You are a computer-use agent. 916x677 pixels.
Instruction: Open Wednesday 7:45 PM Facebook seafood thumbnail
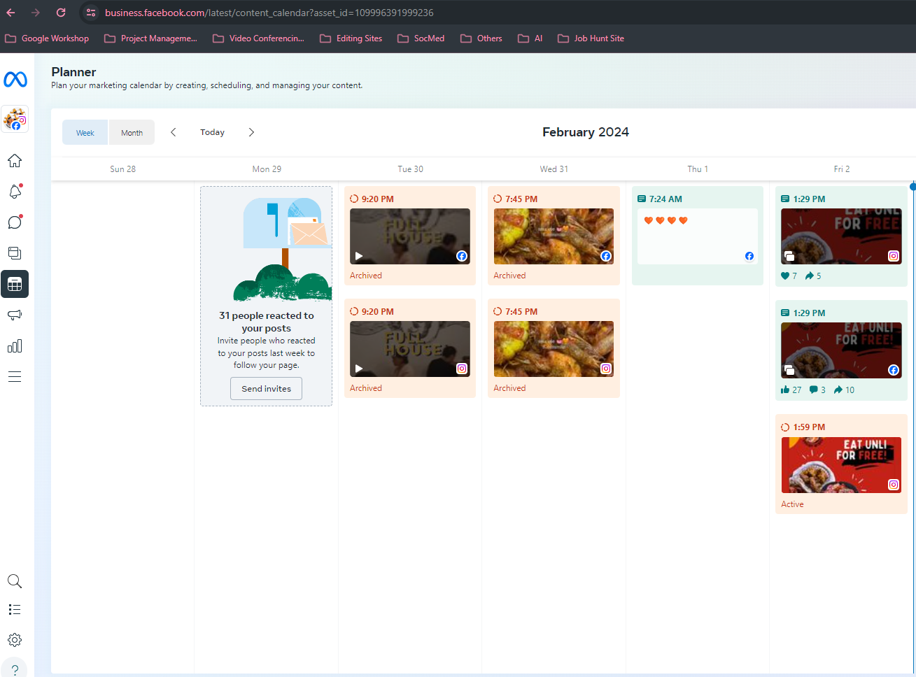554,236
